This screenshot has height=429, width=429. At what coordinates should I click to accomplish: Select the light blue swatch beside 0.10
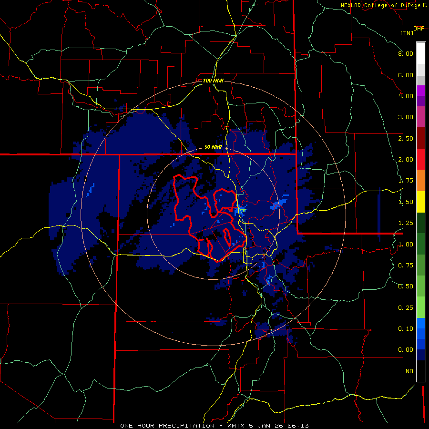[x=421, y=323]
